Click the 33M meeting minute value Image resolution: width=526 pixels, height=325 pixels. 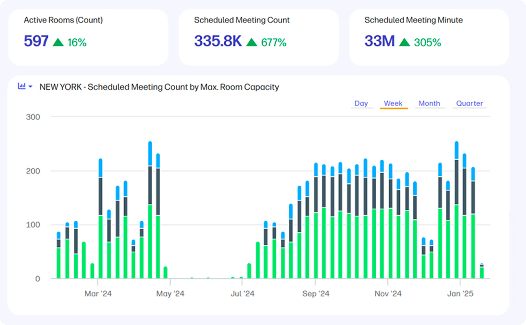pos(379,41)
